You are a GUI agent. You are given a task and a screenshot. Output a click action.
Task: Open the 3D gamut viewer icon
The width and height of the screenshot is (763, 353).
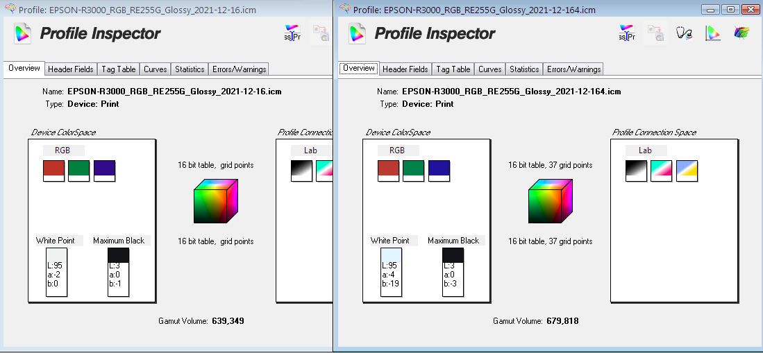(741, 33)
